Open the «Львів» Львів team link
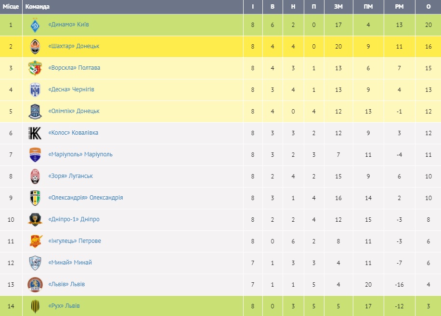The height and width of the screenshot is (316, 441). point(66,284)
